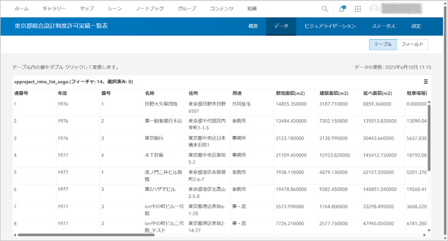Open グループ in top navigation
448x241 pixels.
point(187,8)
